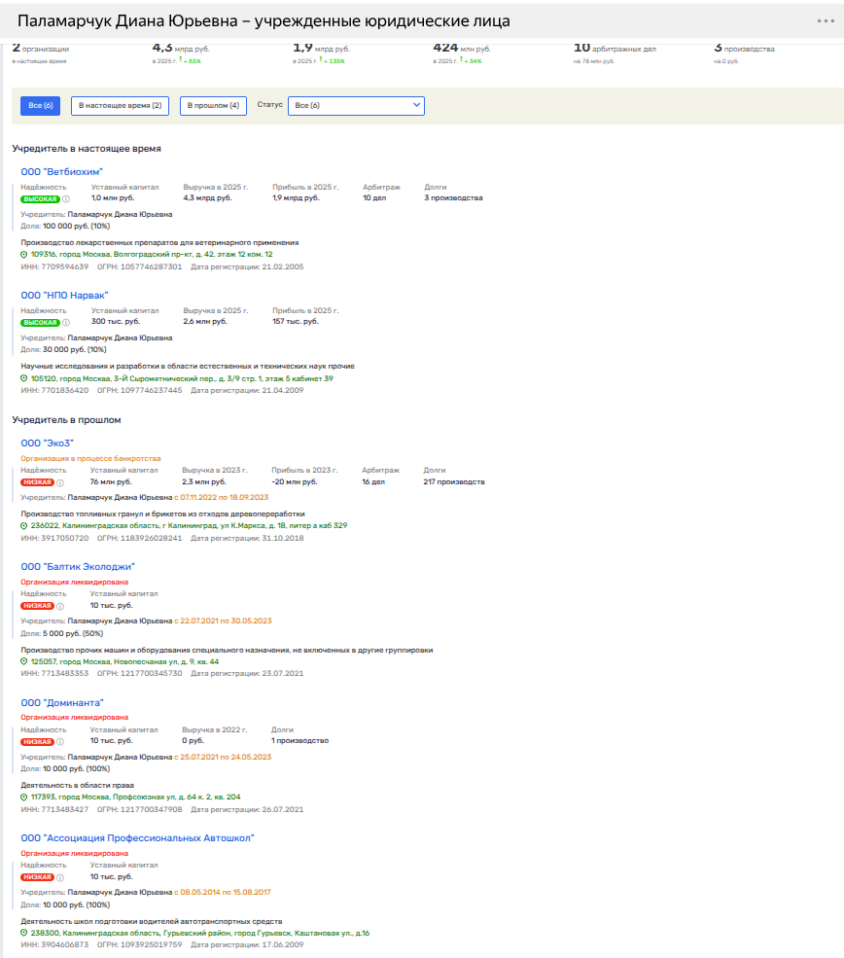Click map pin icon for Балтик Эколоджи address
The width and height of the screenshot is (844, 958).
coord(23,661)
